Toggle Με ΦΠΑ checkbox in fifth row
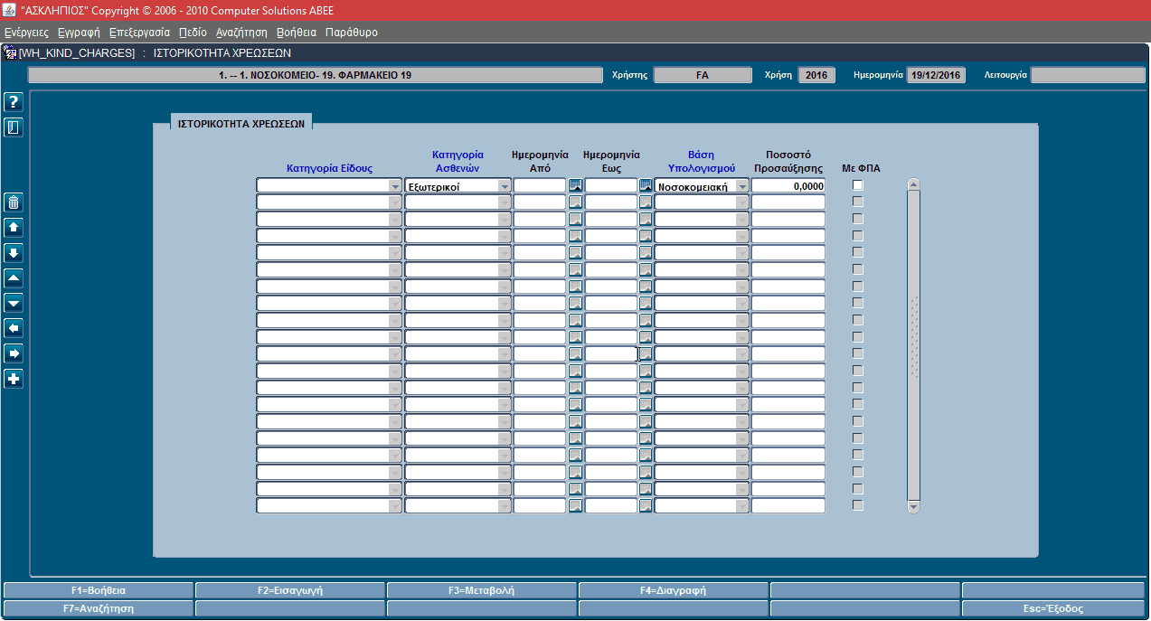 [x=858, y=252]
